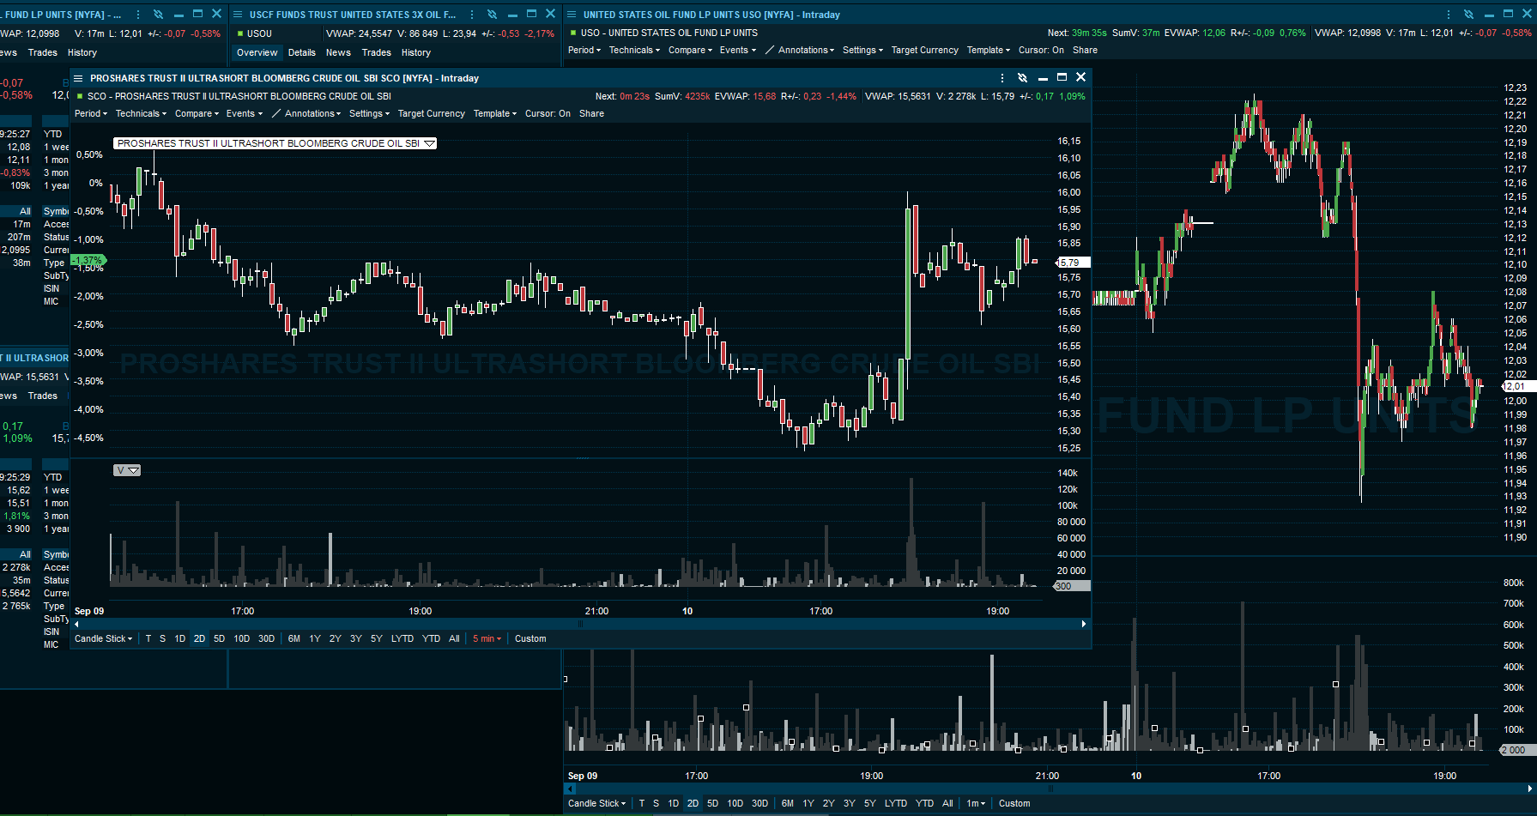The height and width of the screenshot is (816, 1537).
Task: Open Settings dropdown in SCO chart
Action: point(369,113)
